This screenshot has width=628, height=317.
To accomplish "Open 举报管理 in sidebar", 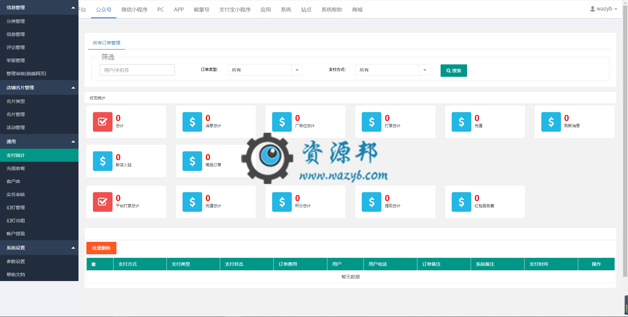I will [x=39, y=60].
